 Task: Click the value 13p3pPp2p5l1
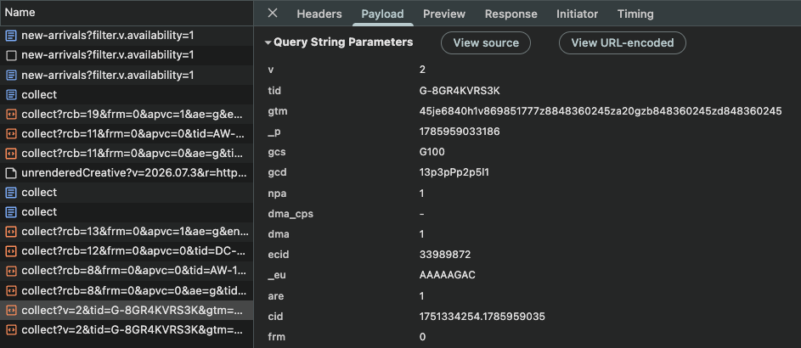pos(454,172)
